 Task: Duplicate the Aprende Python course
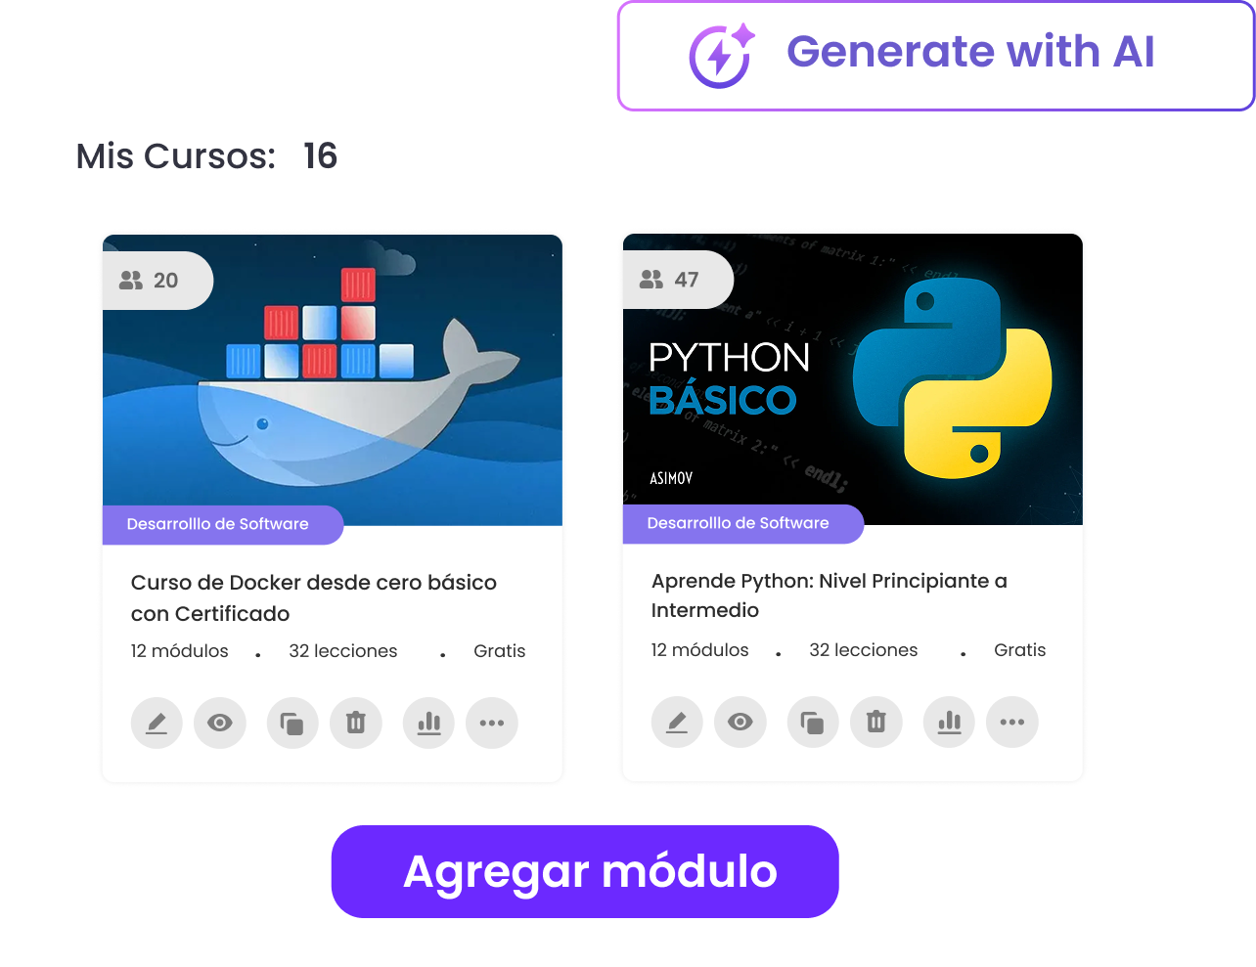(x=813, y=723)
